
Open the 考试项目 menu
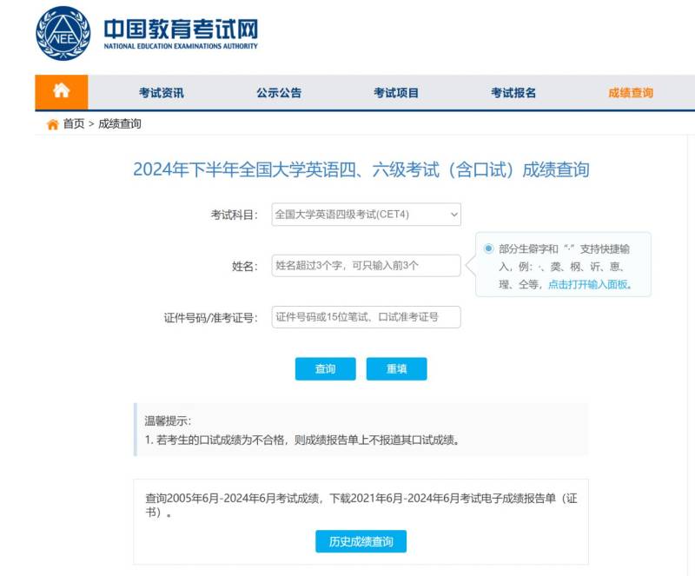pos(396,93)
